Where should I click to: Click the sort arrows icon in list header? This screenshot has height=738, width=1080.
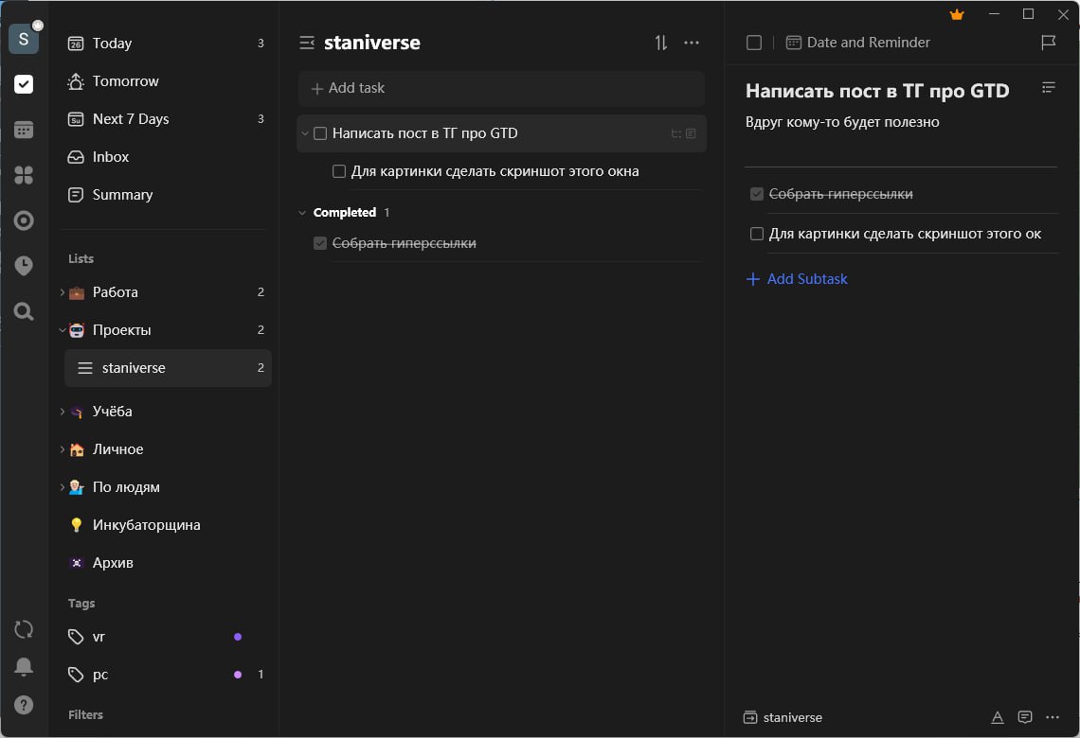pyautogui.click(x=661, y=43)
